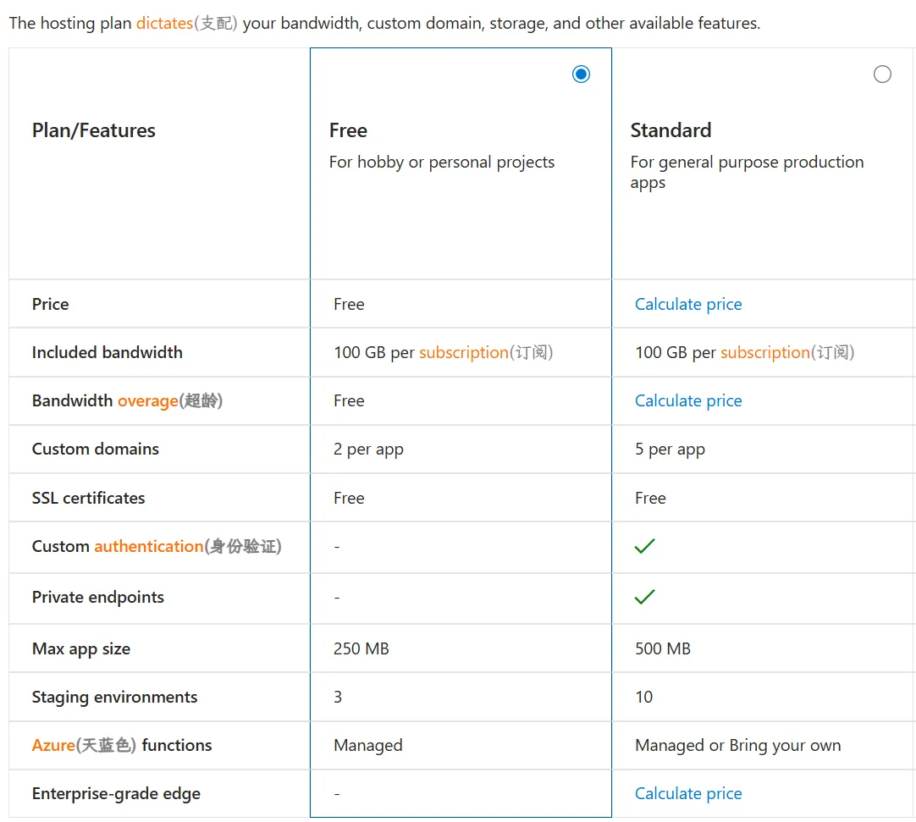Click the "5 per app" custom domains cell
This screenshot has width=916, height=822.
click(670, 450)
